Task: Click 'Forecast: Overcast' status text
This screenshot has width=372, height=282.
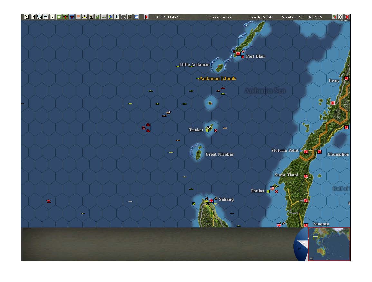Action: click(x=219, y=17)
